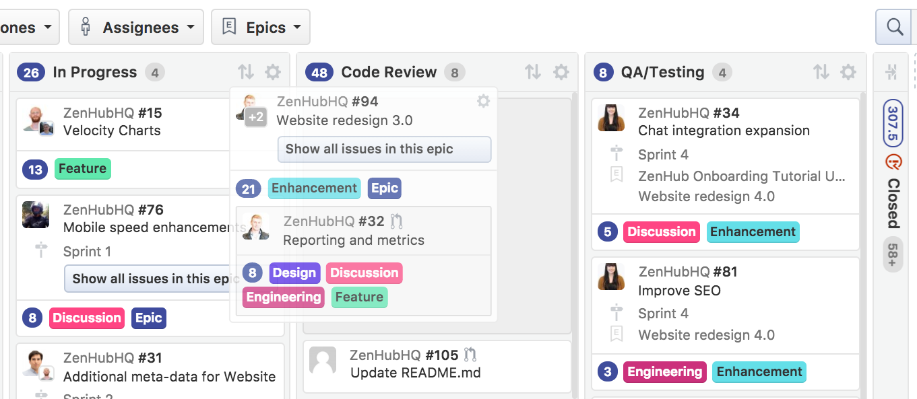Open the gear icon on issue #94 card
The width and height of the screenshot is (917, 399).
coord(483,102)
